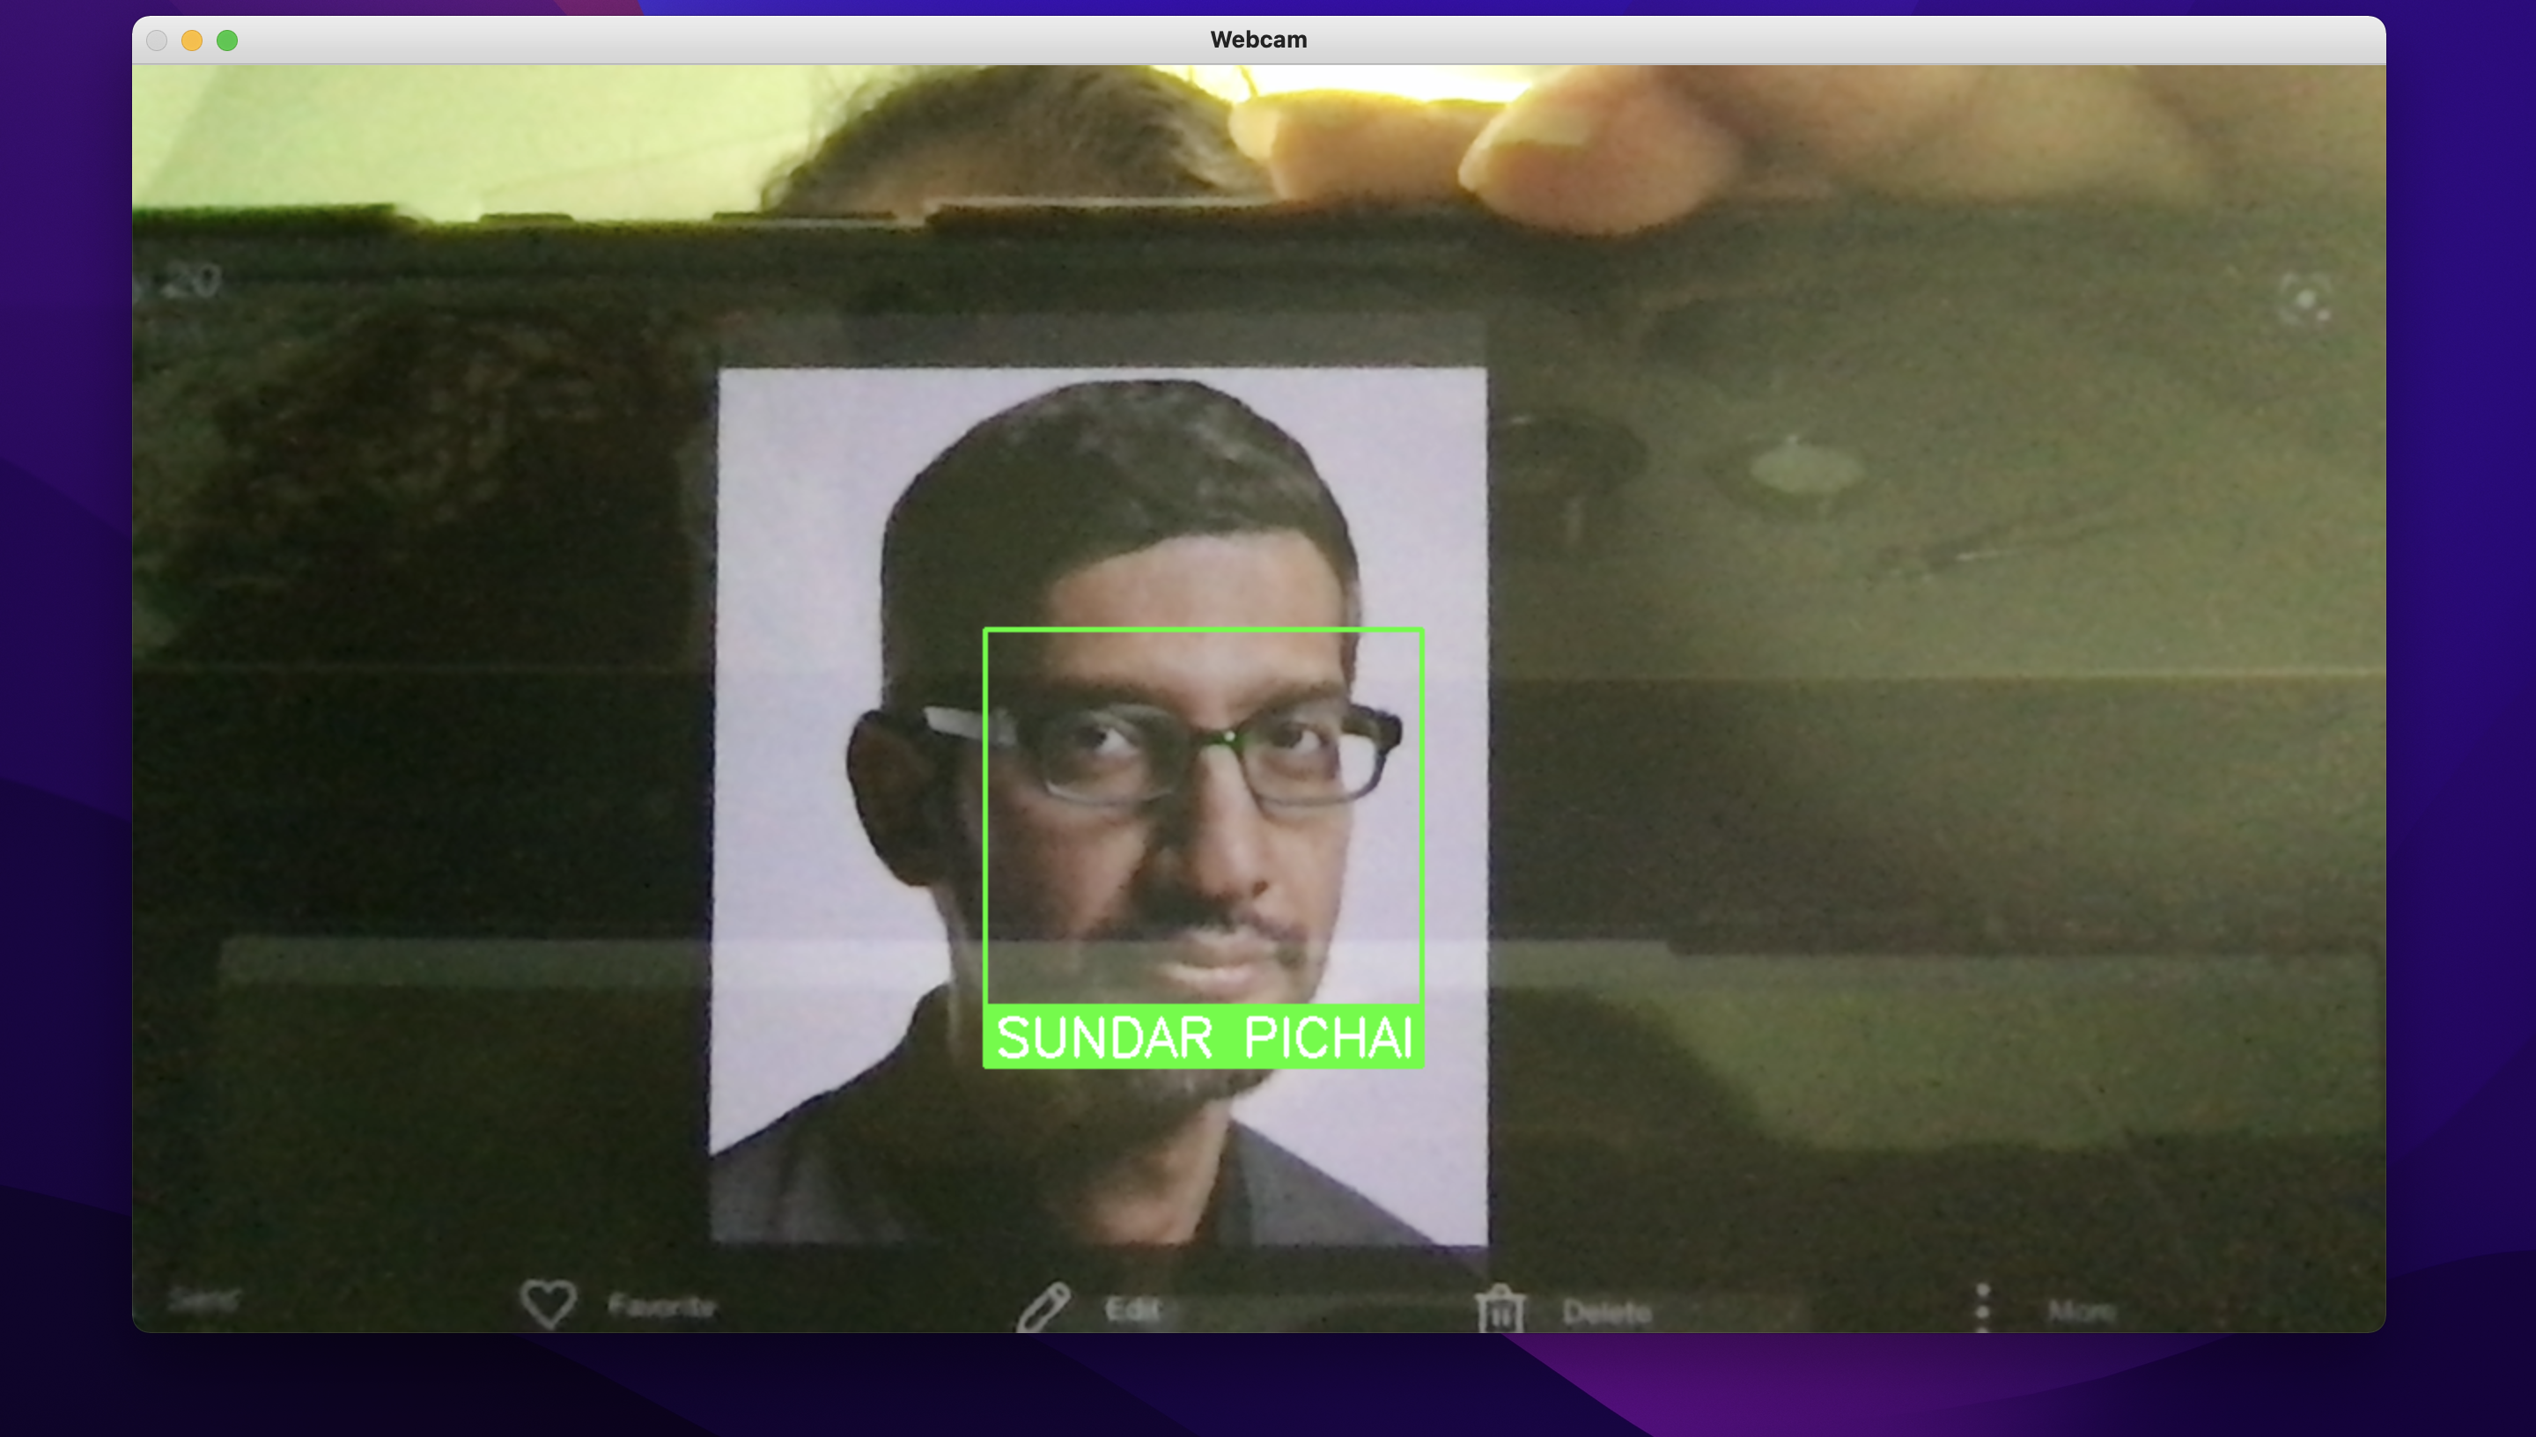The height and width of the screenshot is (1437, 2536).
Task: Click the gray close window button
Action: (156, 41)
